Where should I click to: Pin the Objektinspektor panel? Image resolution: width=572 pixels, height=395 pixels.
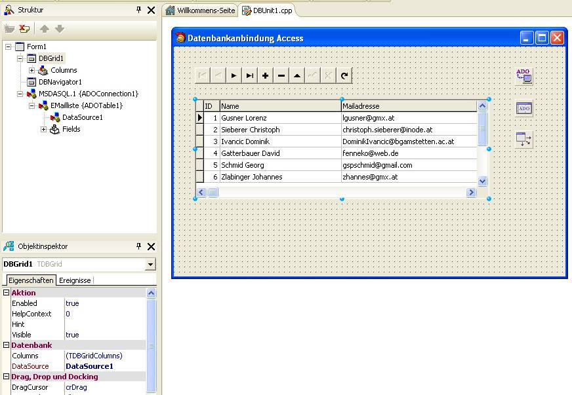point(138,246)
